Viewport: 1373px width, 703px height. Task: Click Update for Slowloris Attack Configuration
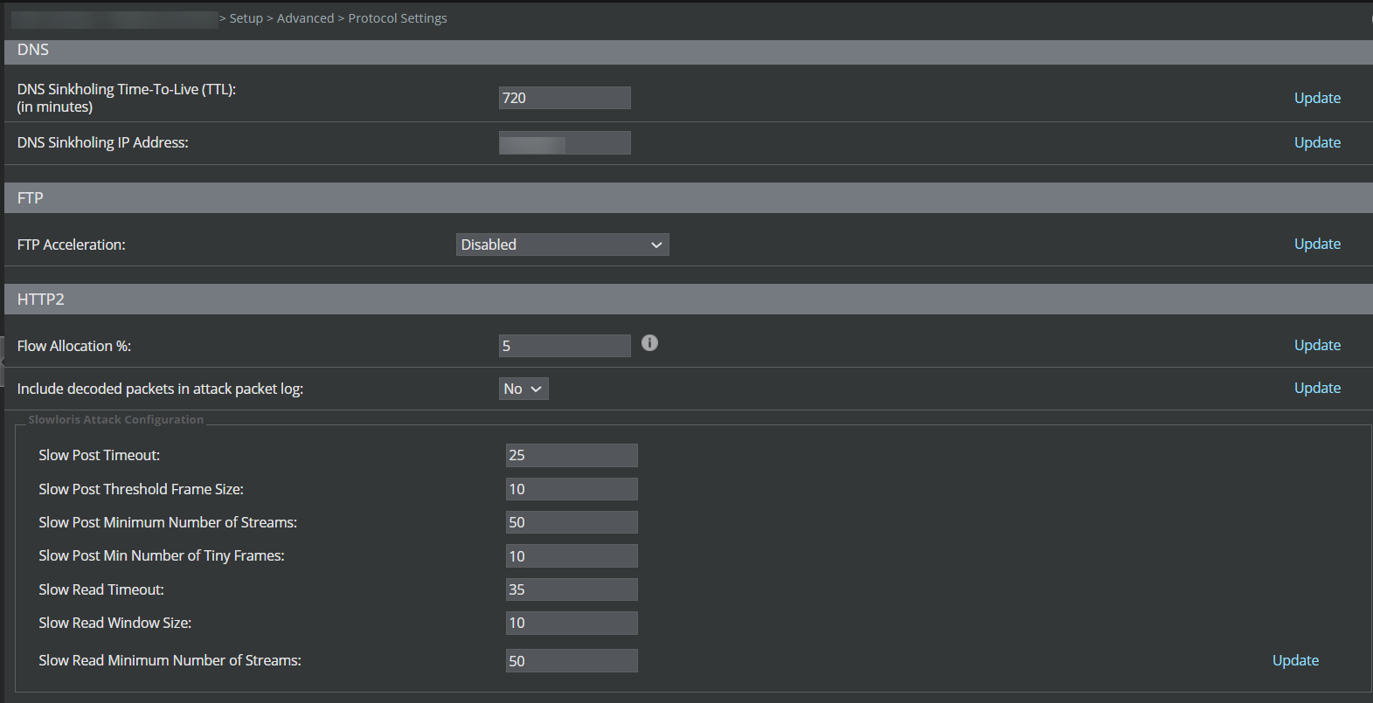[x=1295, y=660]
